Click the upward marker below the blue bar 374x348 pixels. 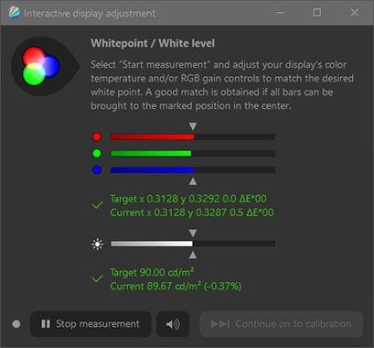(x=193, y=181)
